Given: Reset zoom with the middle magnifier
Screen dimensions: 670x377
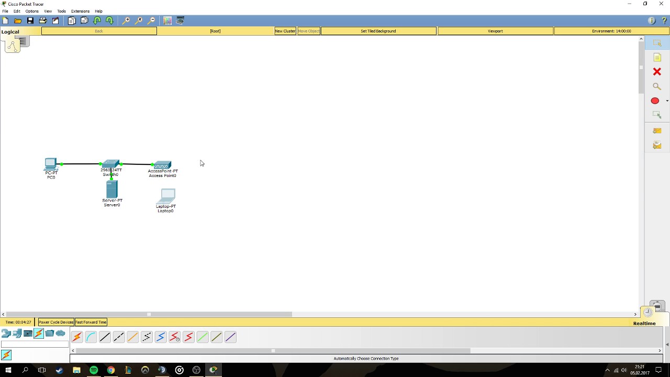Looking at the screenshot, I should (x=138, y=20).
